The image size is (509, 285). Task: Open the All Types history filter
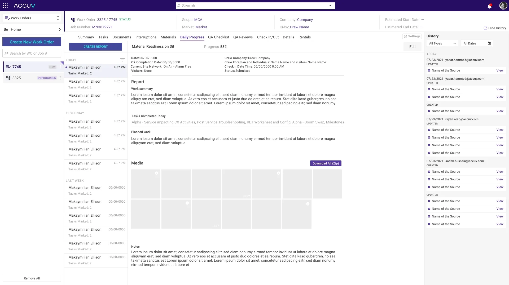coord(442,43)
